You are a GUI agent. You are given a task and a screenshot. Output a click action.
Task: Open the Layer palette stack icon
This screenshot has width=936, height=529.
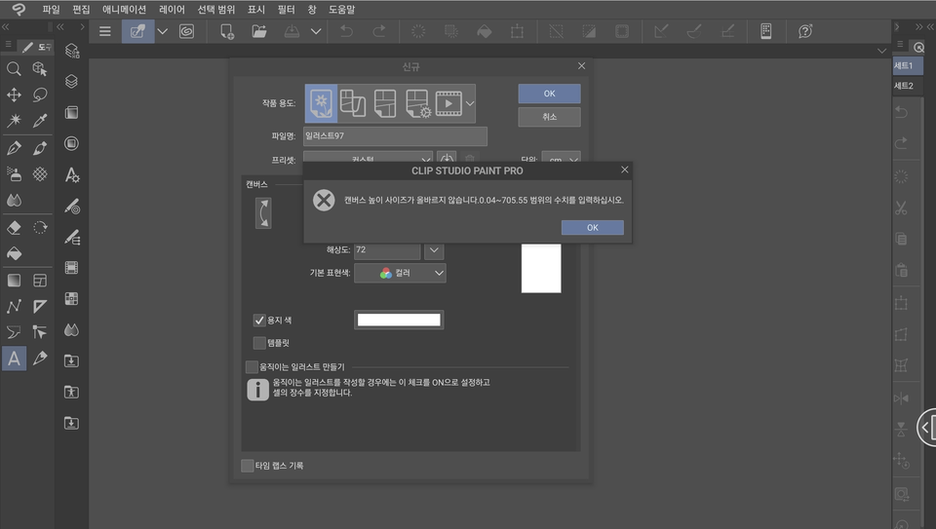point(71,81)
